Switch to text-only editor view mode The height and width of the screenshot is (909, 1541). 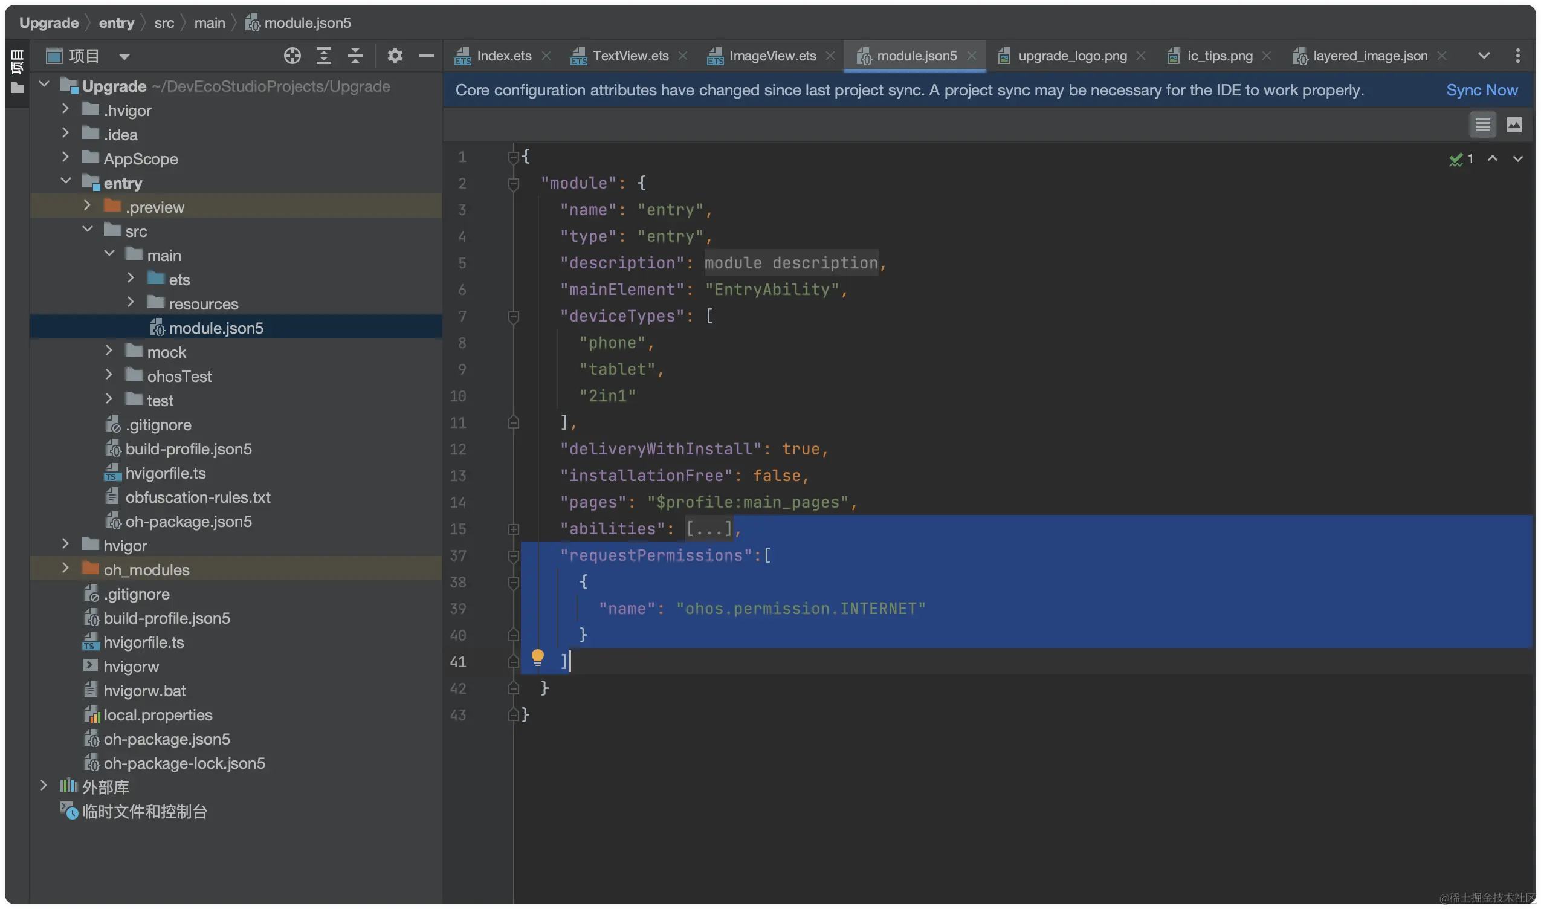(x=1482, y=125)
